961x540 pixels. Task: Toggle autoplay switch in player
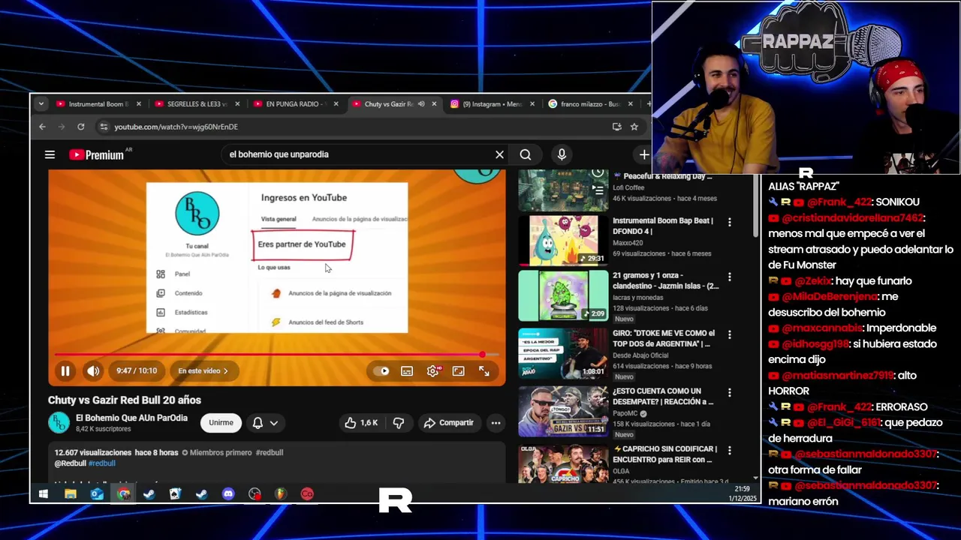381,370
